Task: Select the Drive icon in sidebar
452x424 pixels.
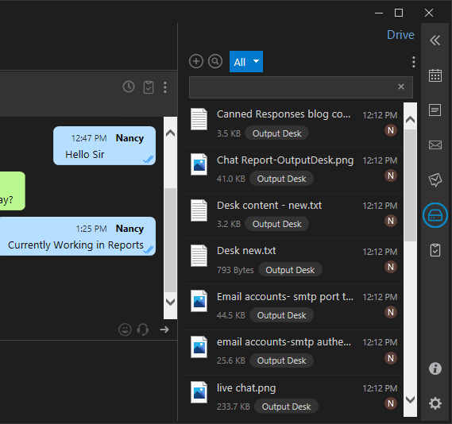Action: click(435, 215)
